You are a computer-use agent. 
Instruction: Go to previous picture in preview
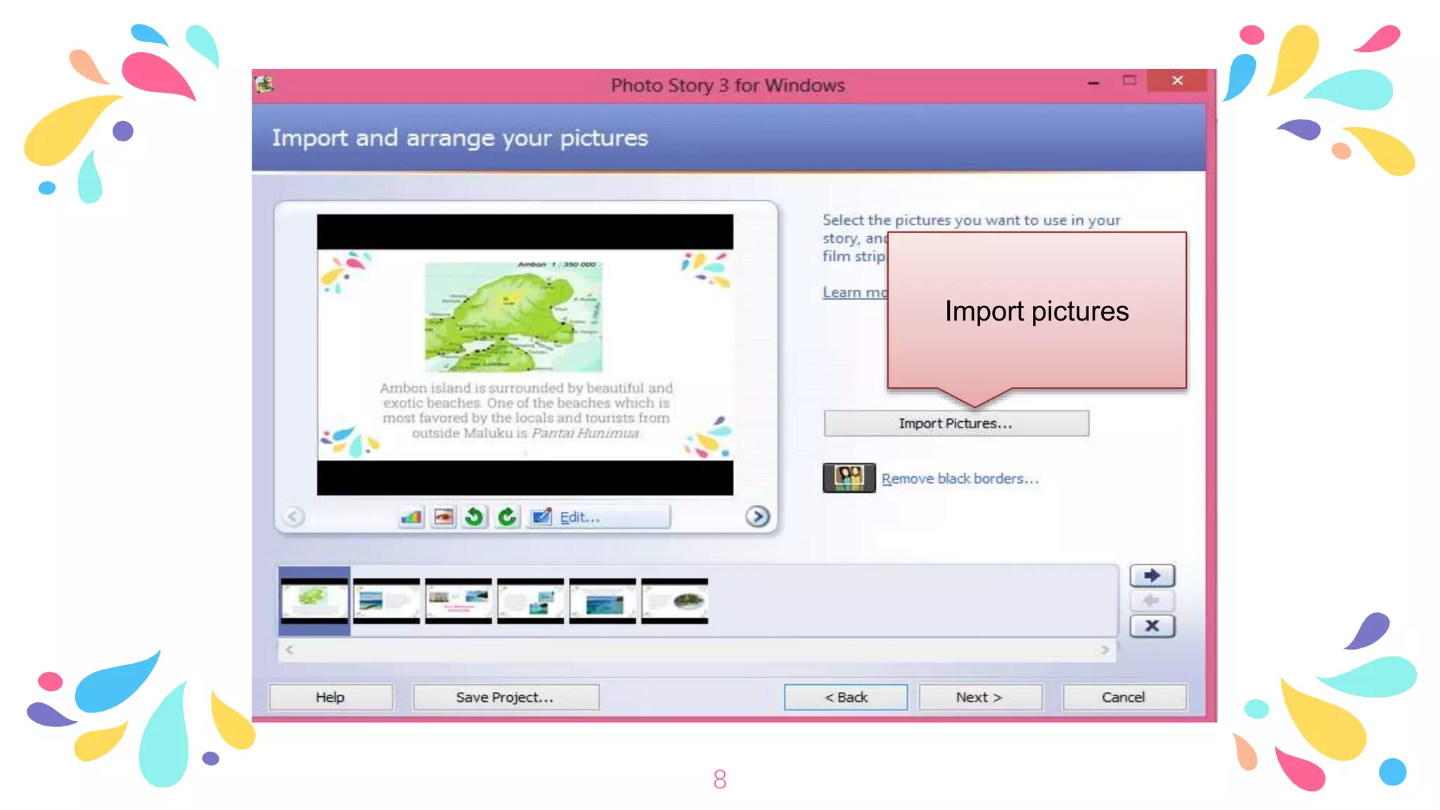pyautogui.click(x=294, y=517)
